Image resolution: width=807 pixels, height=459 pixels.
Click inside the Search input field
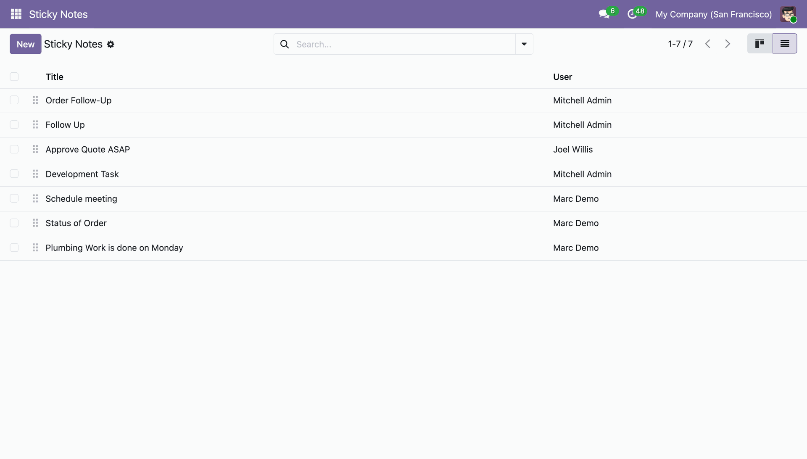pos(403,45)
